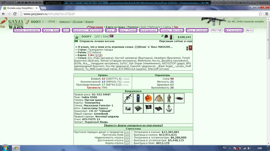Click Отправить личное письмо link
Viewport: 270px width, 151px height.
[x=97, y=41]
